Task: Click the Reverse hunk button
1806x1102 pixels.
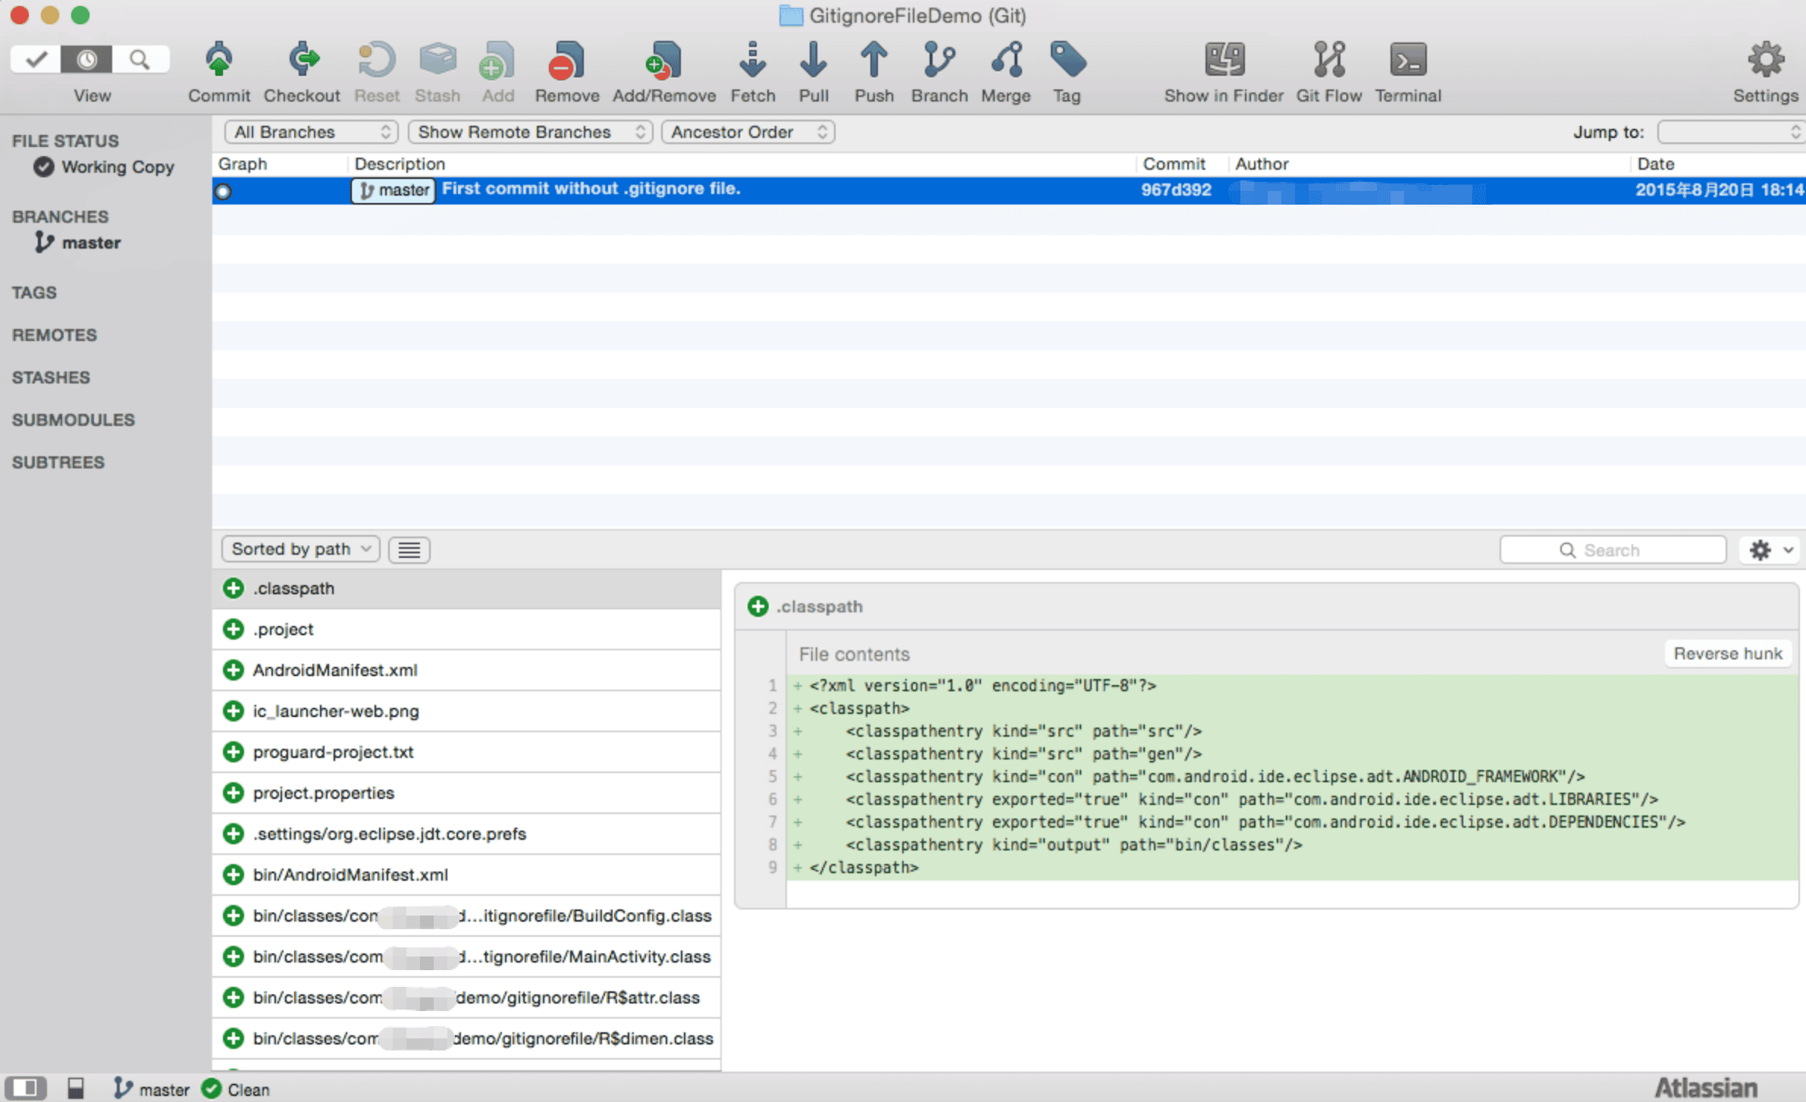Action: 1728,653
